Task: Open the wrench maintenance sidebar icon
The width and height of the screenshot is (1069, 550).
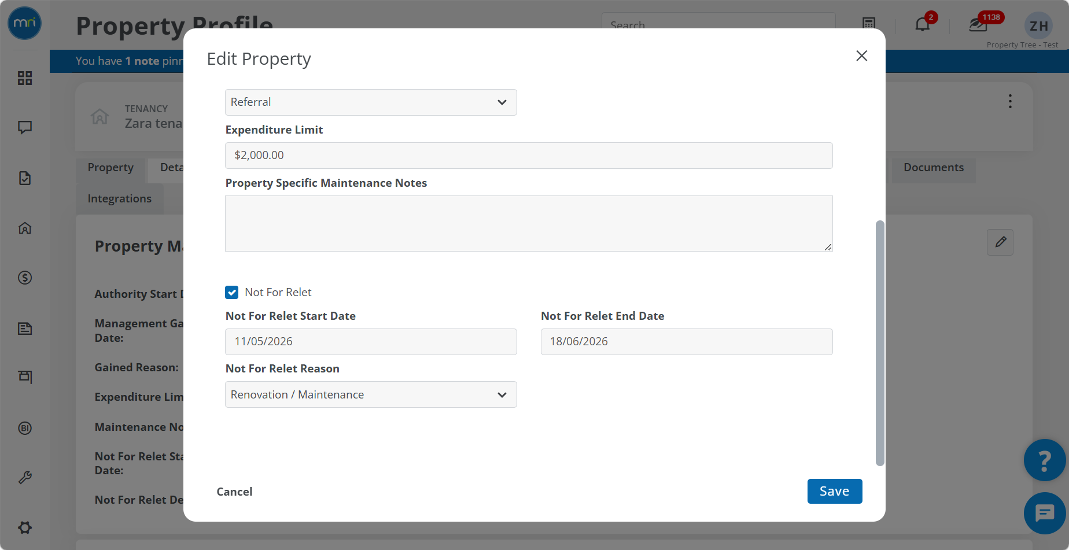Action: click(25, 478)
